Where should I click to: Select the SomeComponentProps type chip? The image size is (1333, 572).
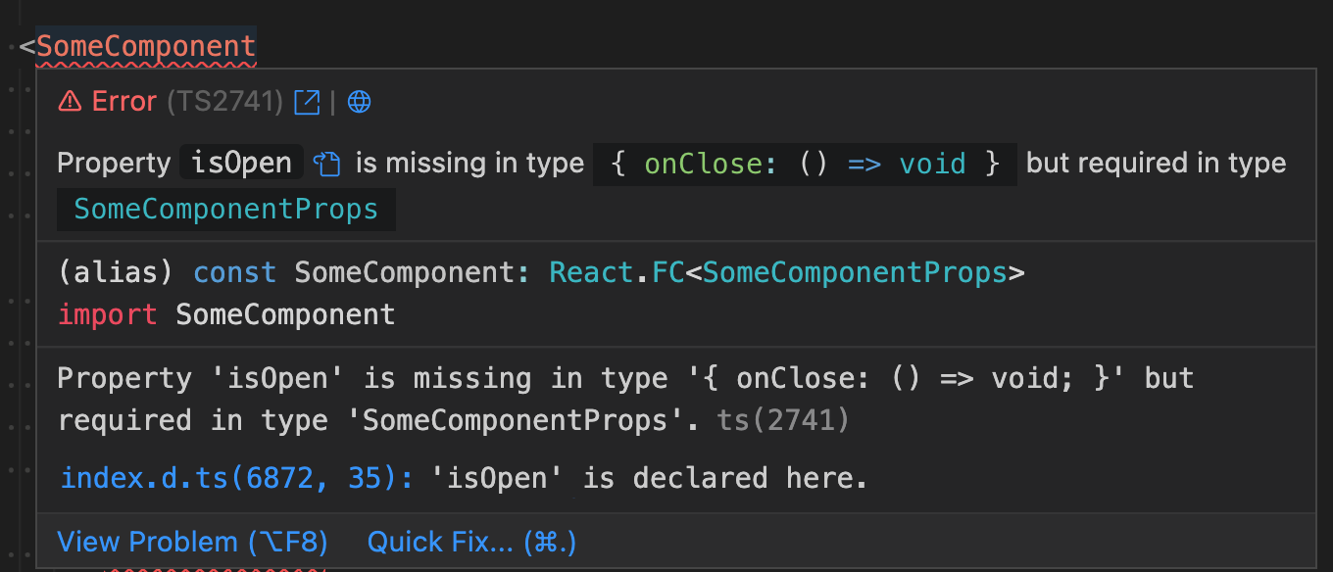(226, 210)
